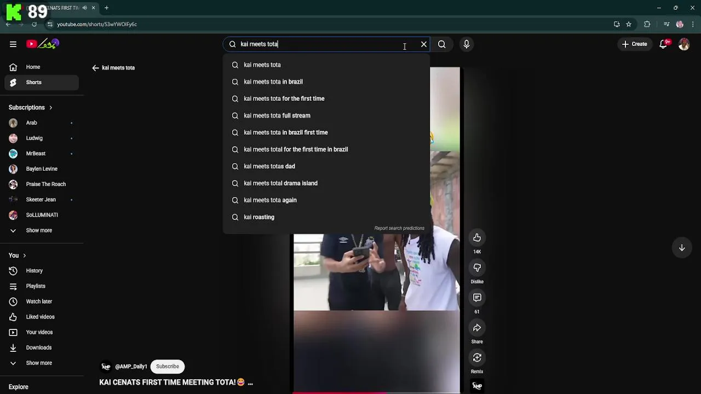Mute the tab audio speaker icon

pyautogui.click(x=84, y=8)
